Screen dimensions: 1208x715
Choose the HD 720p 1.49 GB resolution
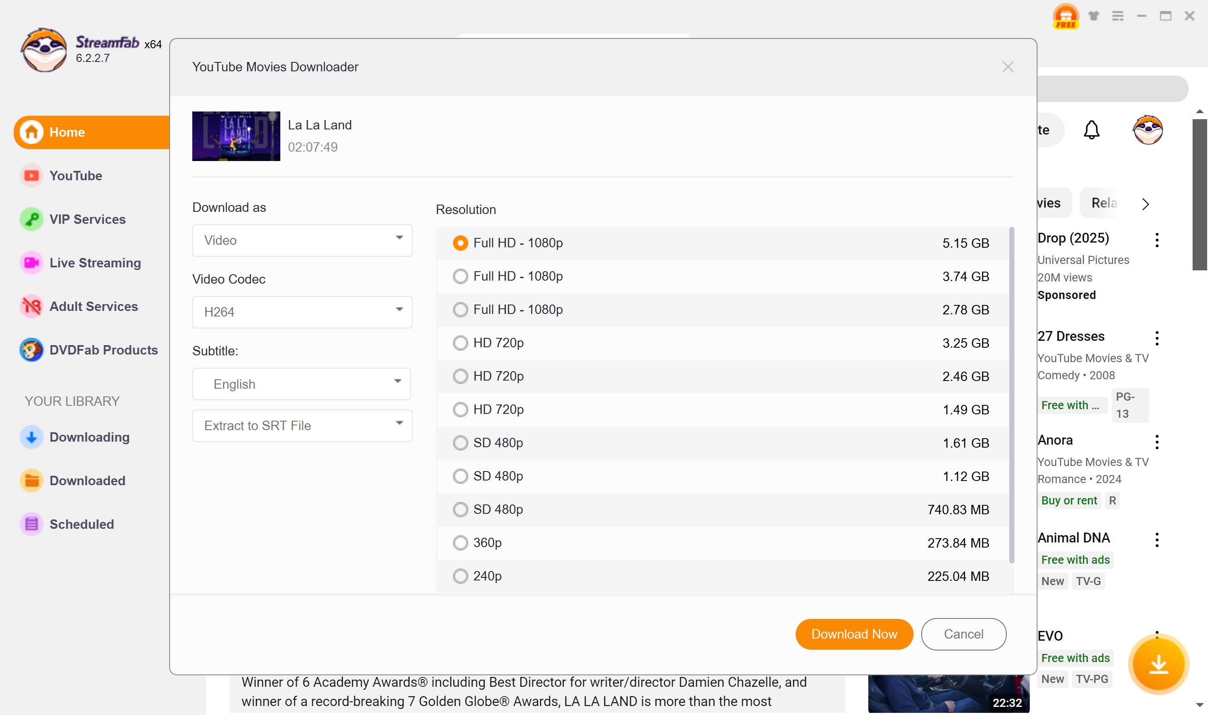tap(460, 410)
